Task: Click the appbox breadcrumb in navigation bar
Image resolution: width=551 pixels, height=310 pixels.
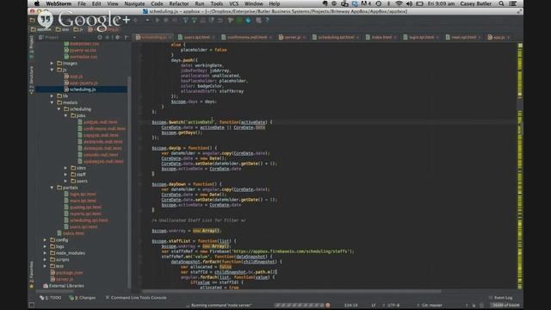Action: pyautogui.click(x=41, y=29)
